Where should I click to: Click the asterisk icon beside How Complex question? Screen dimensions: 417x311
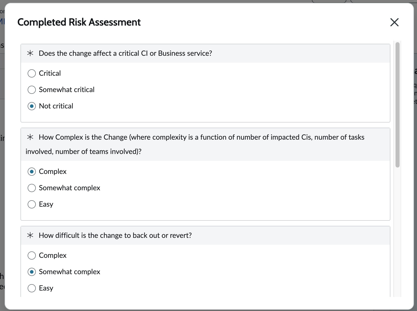[30, 137]
